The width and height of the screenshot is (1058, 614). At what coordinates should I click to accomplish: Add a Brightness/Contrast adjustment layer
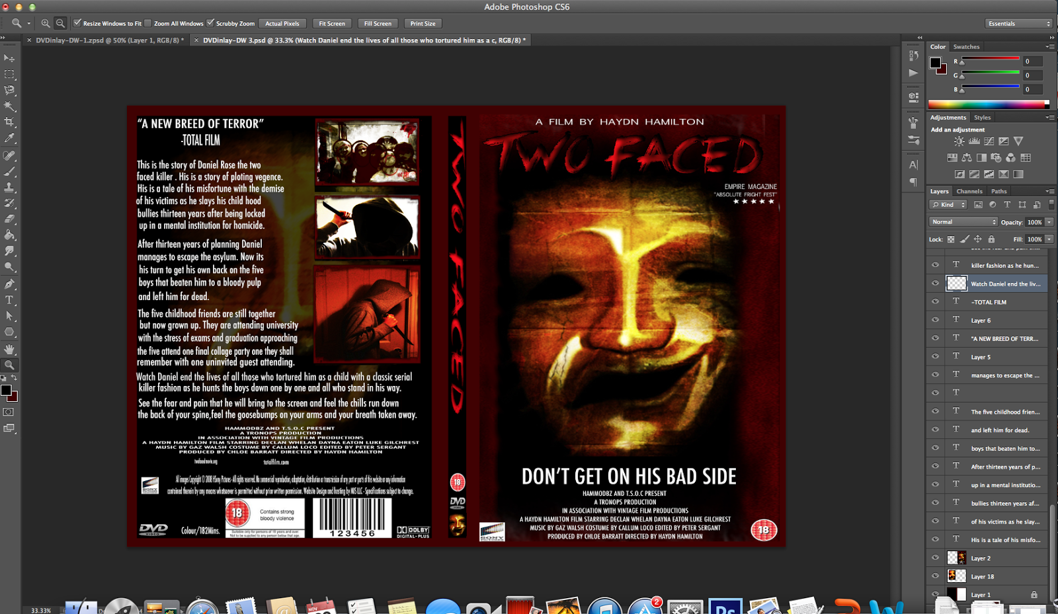(959, 141)
